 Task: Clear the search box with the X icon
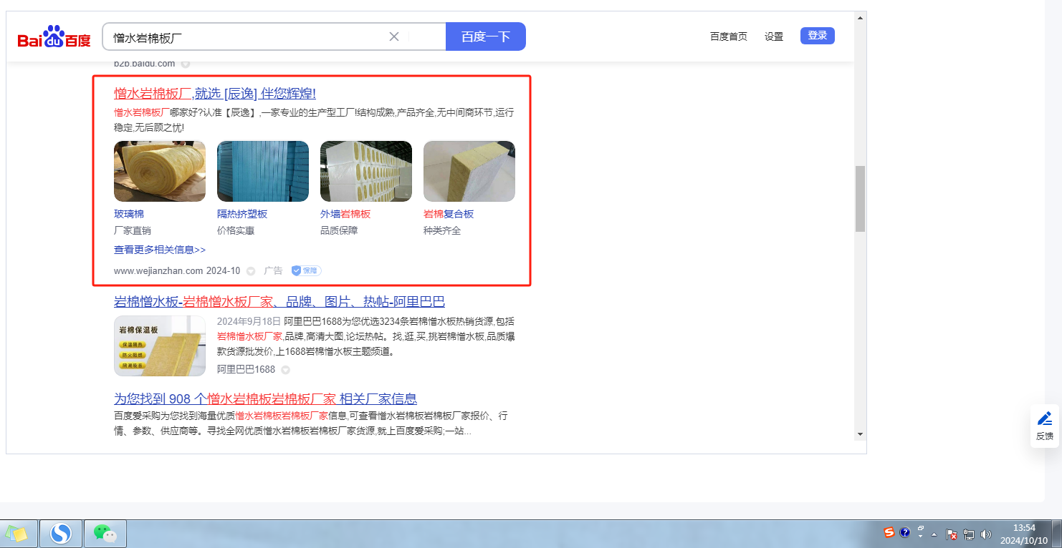(394, 36)
